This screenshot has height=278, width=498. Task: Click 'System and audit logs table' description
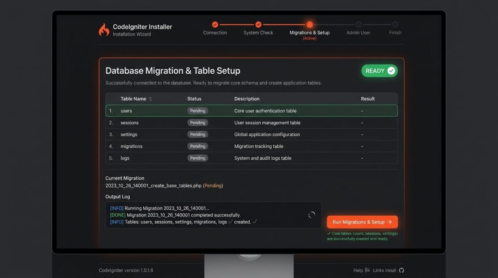pyautogui.click(x=263, y=158)
